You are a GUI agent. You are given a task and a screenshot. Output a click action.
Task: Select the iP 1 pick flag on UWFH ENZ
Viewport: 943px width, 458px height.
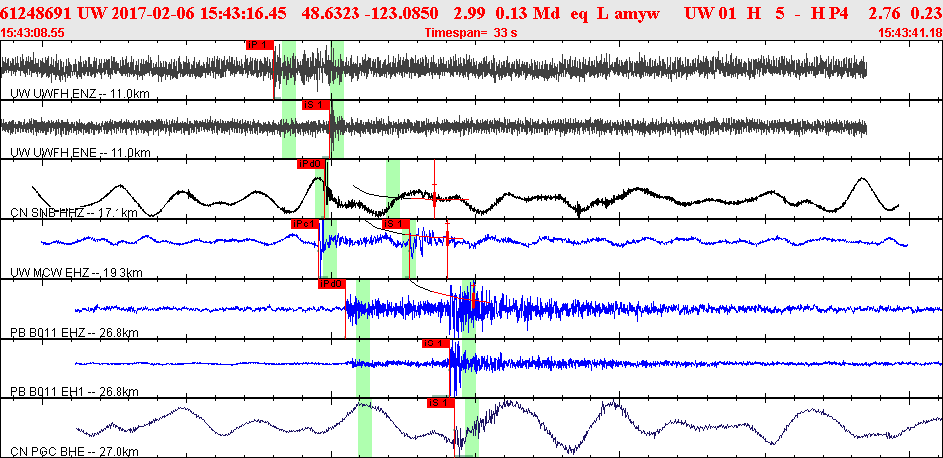coord(260,45)
